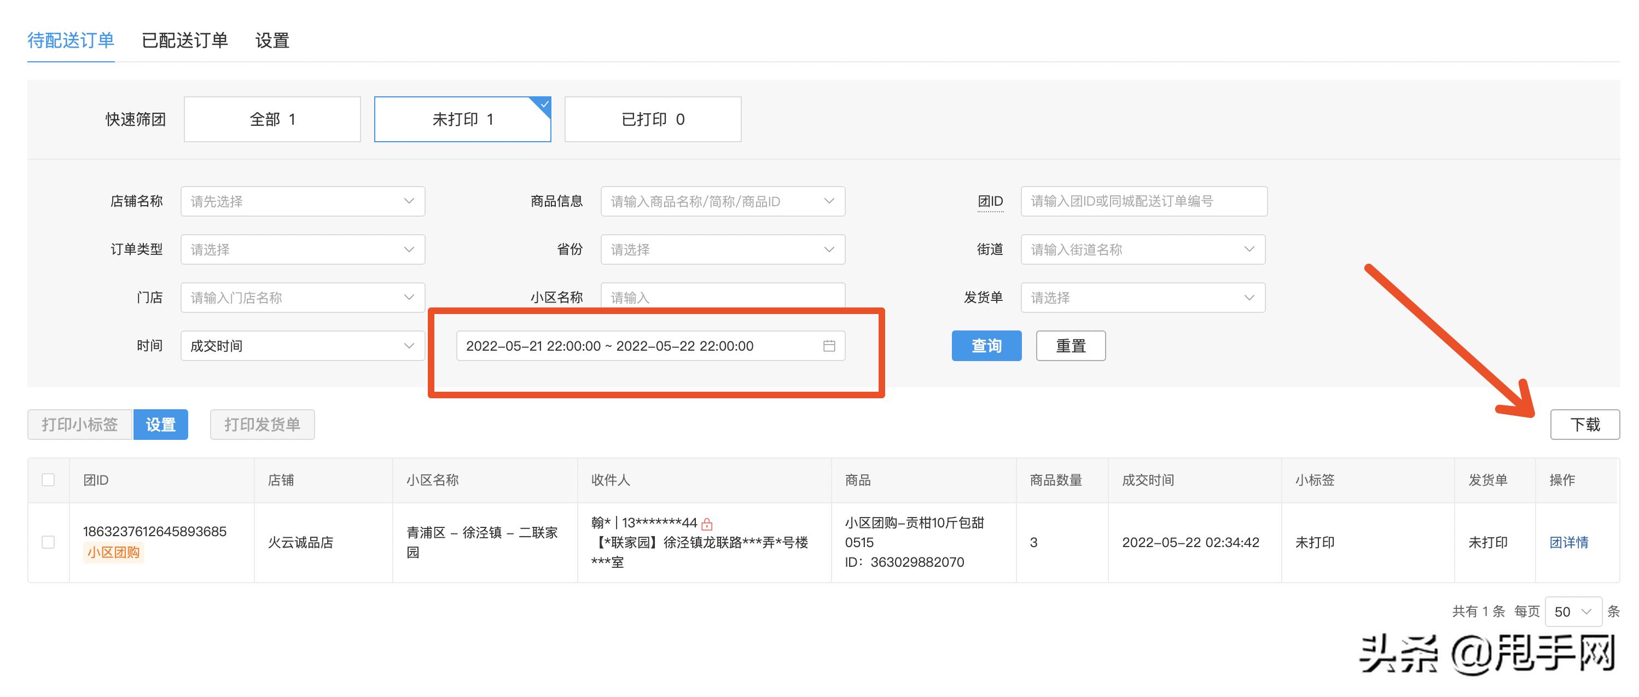
Task: Click the 查询 search button
Action: point(986,346)
